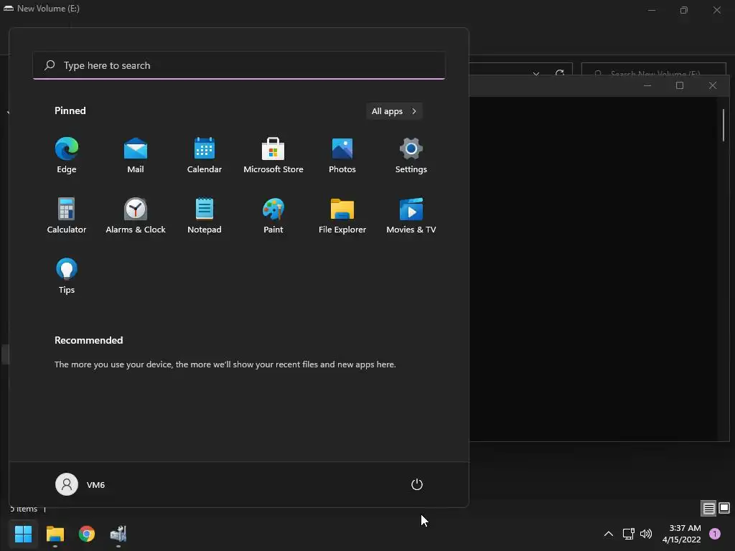The height and width of the screenshot is (551, 735).
Task: Maximize the black foreground window
Action: tap(680, 85)
